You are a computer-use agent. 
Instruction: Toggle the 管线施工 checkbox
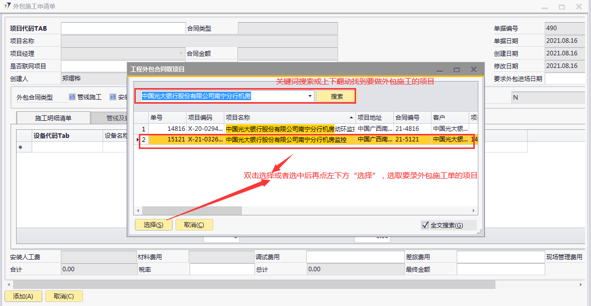tap(72, 97)
